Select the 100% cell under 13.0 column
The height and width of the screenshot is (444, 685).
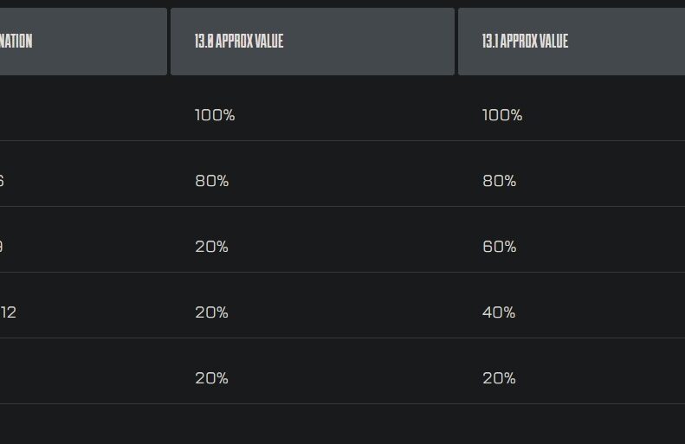pos(215,115)
